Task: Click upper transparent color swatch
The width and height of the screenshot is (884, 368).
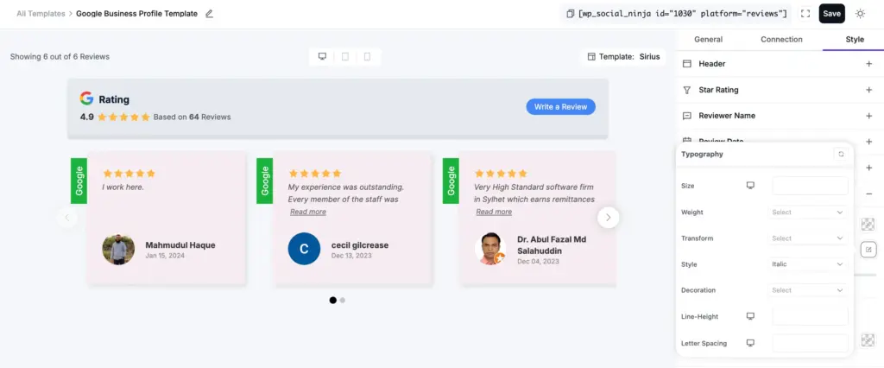Action: coord(868,224)
